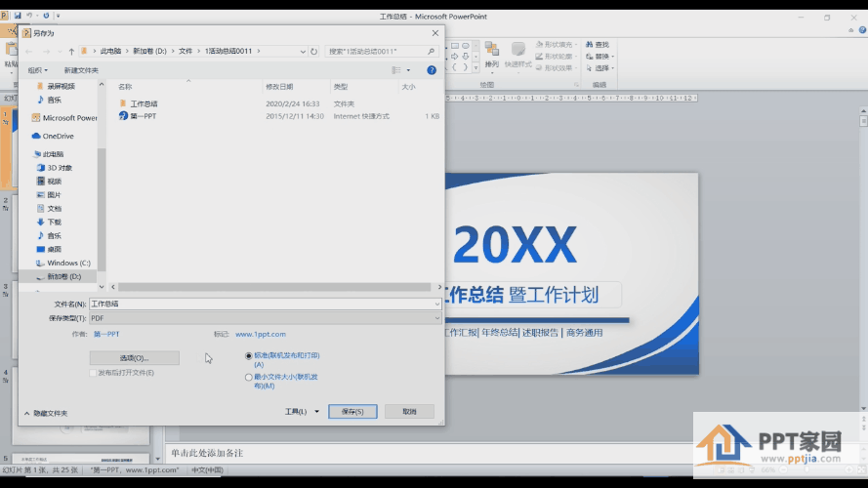Viewport: 868px width, 488px height.
Task: Click the 取消 button
Action: coord(410,412)
